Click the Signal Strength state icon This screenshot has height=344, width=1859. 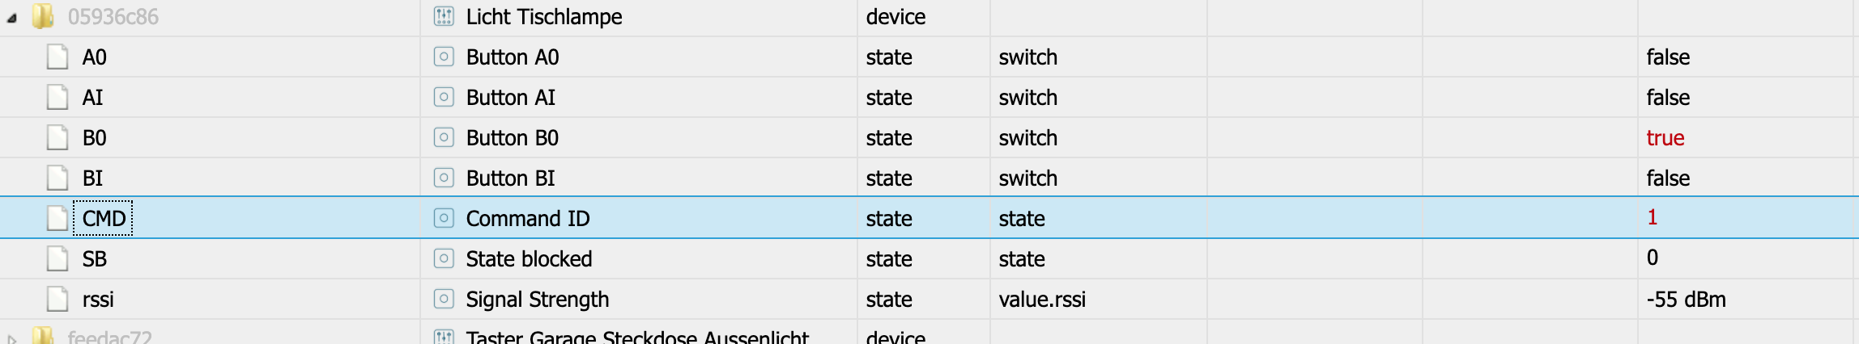444,300
